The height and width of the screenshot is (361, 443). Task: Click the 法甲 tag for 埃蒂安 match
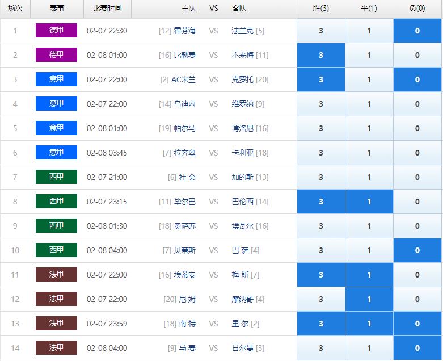click(56, 275)
